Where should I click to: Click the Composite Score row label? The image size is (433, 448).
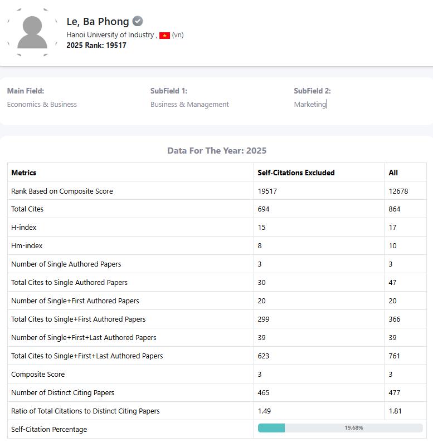point(38,374)
